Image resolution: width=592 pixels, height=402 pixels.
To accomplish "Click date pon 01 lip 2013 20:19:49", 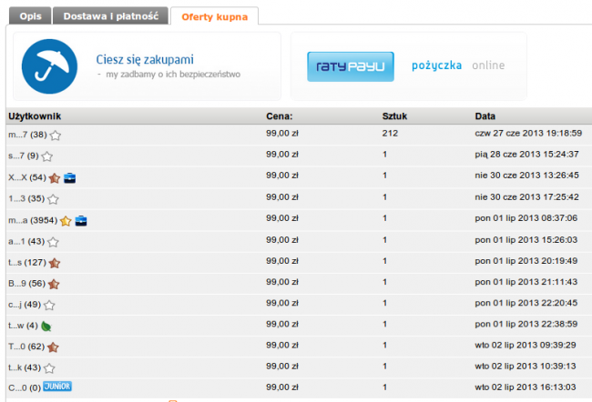I will tap(526, 261).
